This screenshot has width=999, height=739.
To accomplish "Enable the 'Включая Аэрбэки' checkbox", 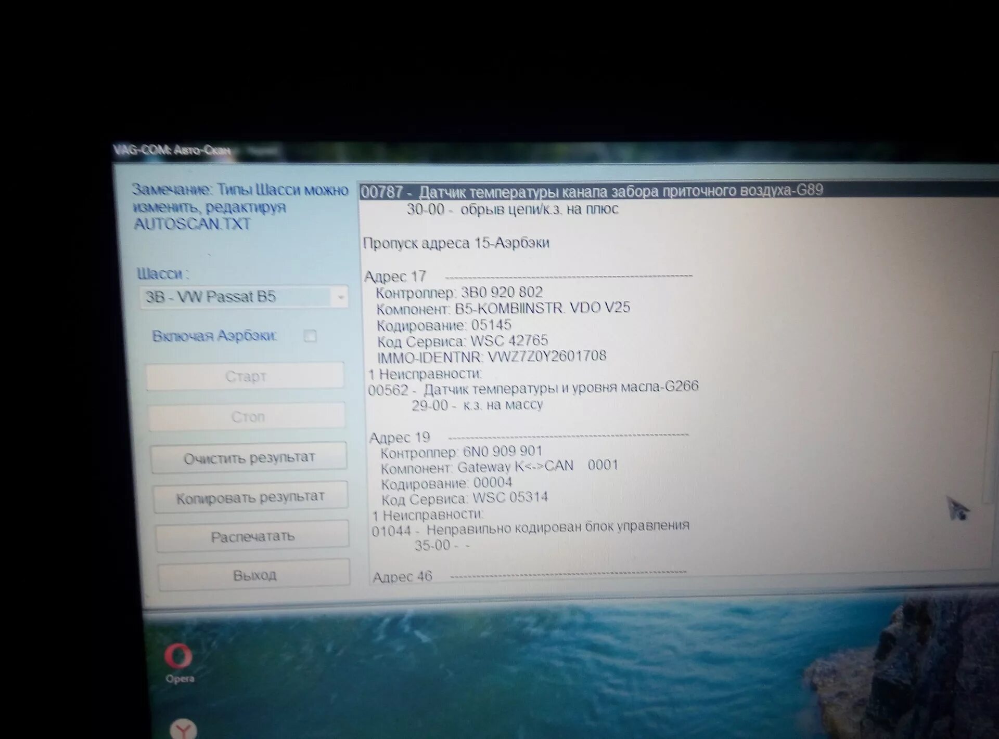I will tap(310, 336).
